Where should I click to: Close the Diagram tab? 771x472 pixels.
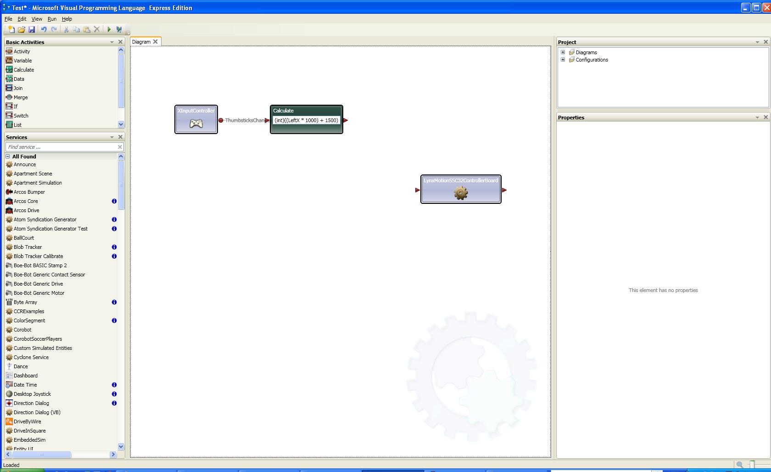pos(156,42)
